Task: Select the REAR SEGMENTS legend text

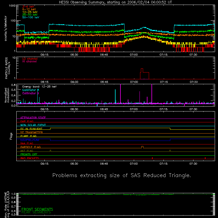Action: point(36,212)
